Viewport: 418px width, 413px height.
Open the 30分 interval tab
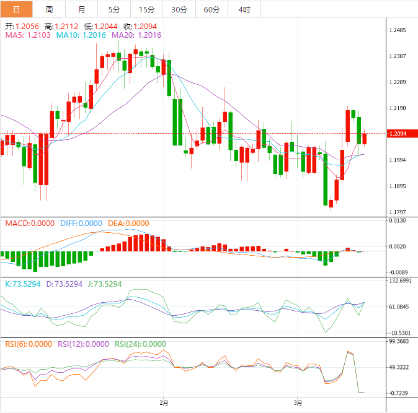click(x=179, y=9)
